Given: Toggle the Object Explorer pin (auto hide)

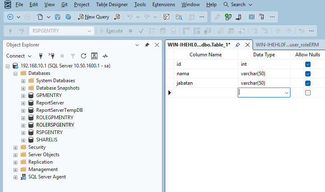Looking at the screenshot, I should (x=147, y=45).
